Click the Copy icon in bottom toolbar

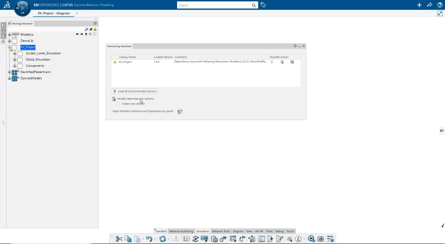(128, 239)
